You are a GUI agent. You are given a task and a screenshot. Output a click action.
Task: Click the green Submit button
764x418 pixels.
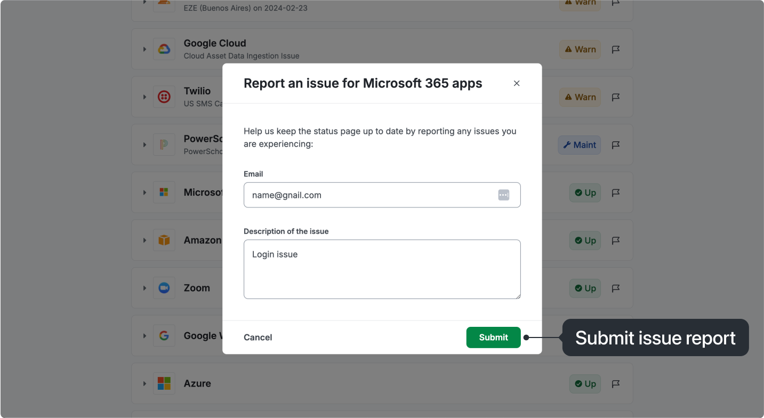tap(493, 337)
